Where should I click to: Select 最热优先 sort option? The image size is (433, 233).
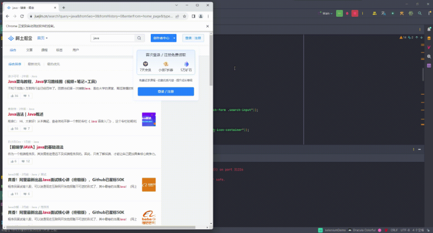click(x=53, y=64)
